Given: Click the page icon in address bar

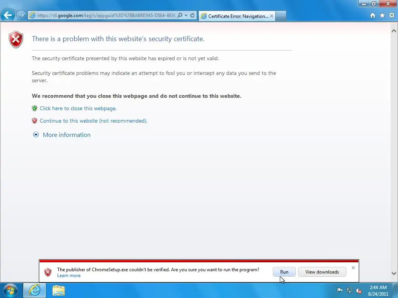Looking at the screenshot, I should tap(32, 16).
